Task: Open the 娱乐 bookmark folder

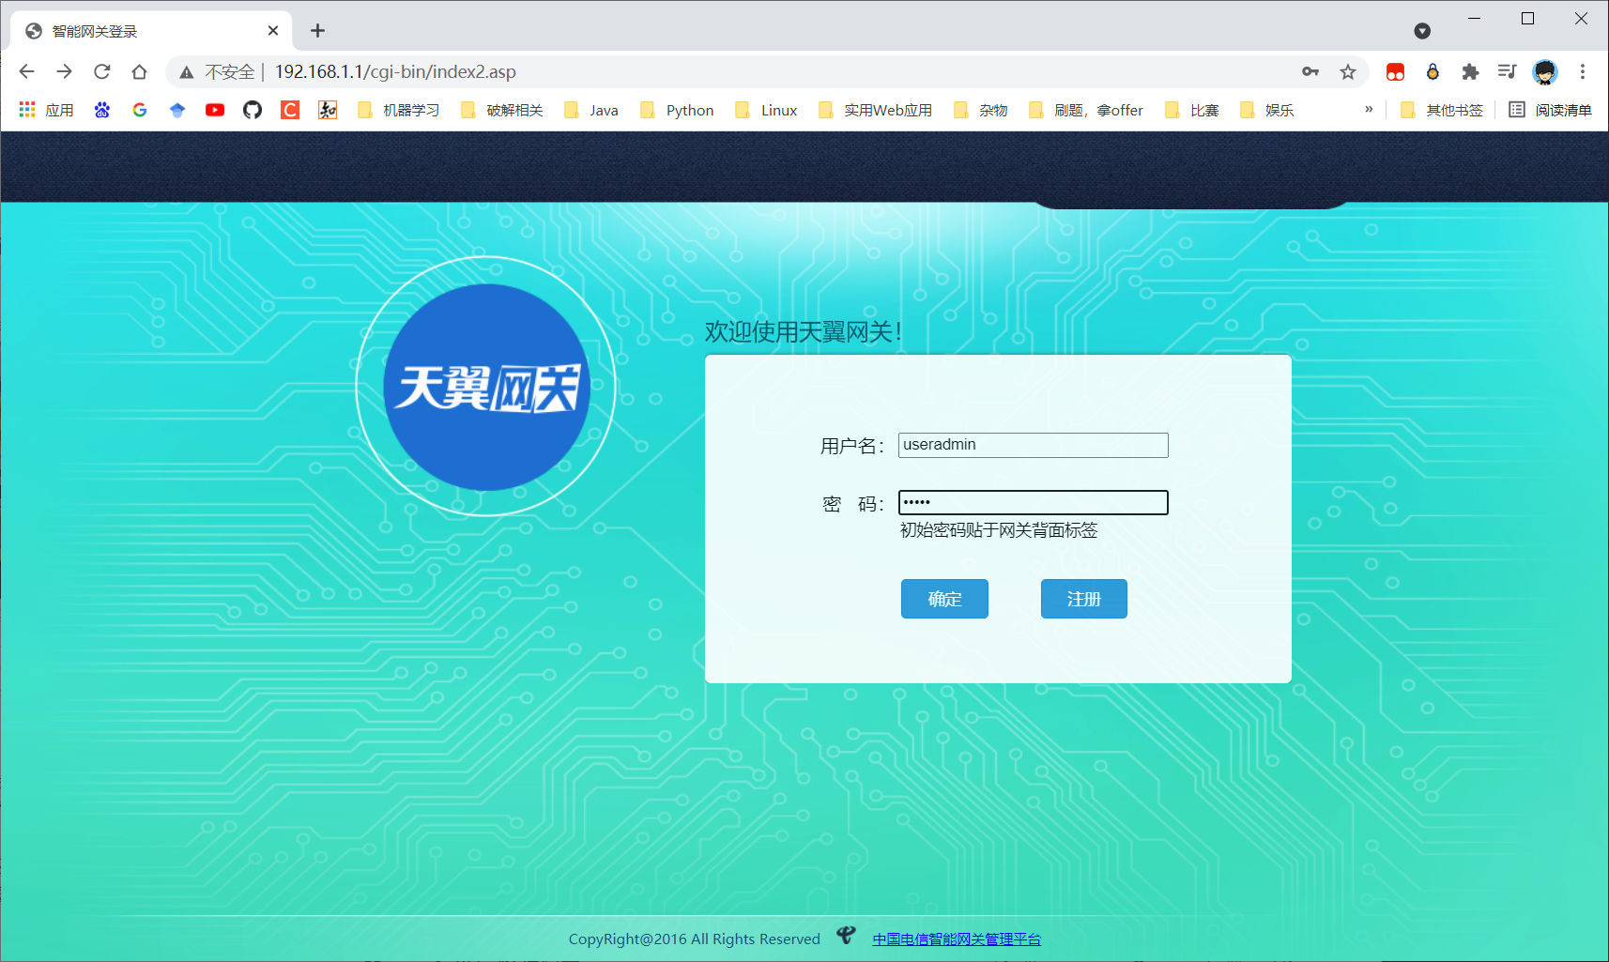Action: tap(1267, 110)
